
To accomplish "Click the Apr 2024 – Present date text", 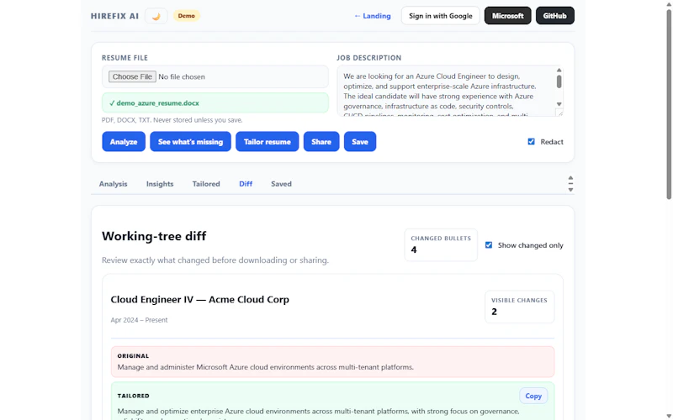I will 139,320.
